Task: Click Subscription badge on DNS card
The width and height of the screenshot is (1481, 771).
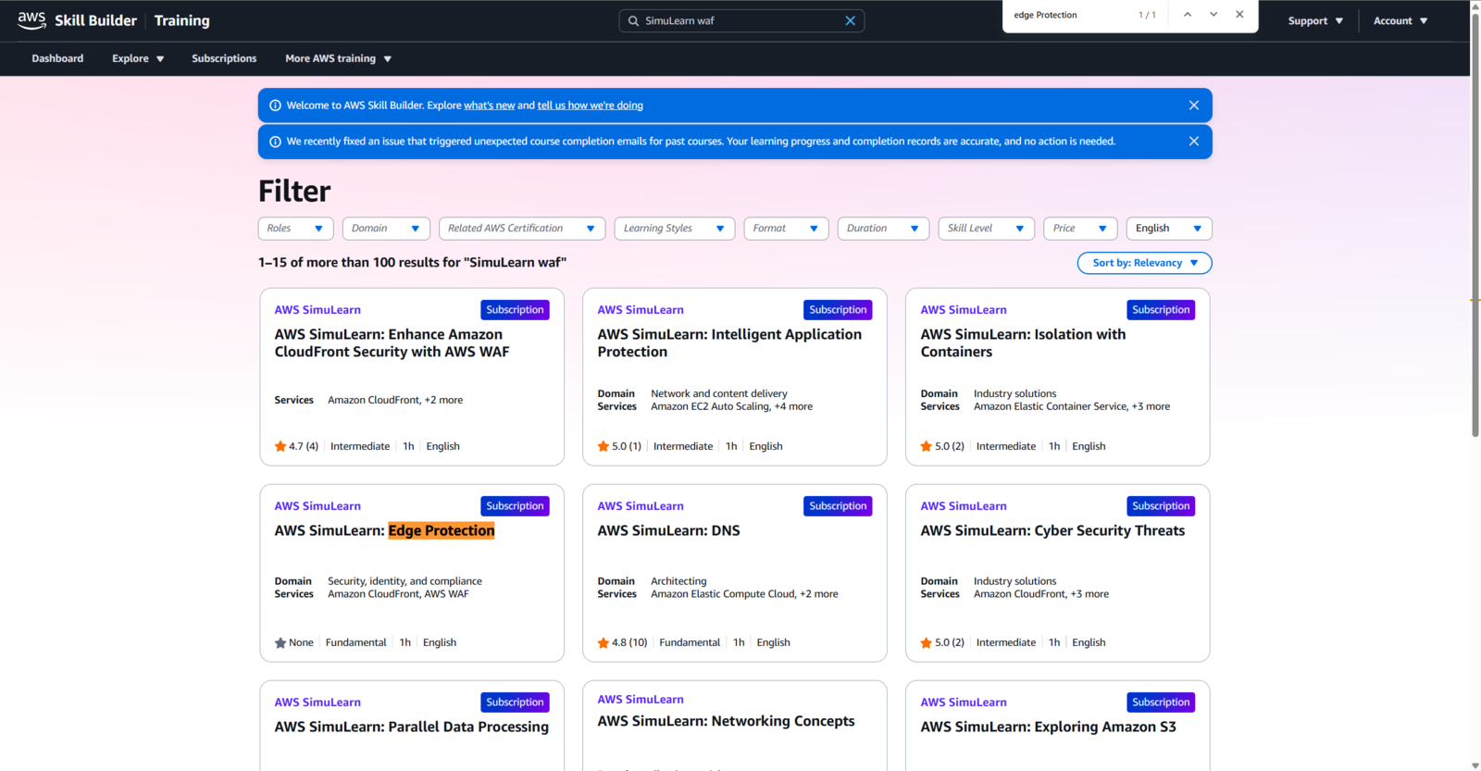Action: (838, 506)
